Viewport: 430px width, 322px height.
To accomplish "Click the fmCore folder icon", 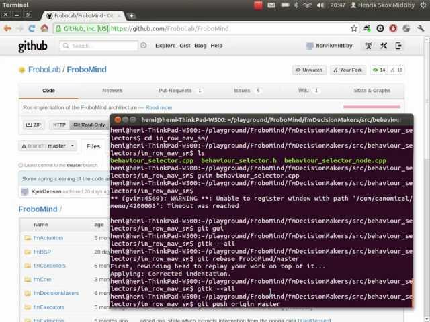I will (x=28, y=279).
